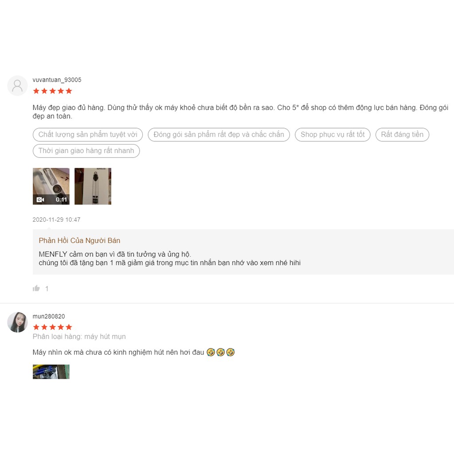
Task: Click the default avatar icon of vuvantuan_93005
Action: (17, 86)
